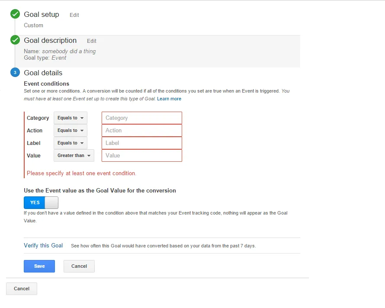385x308 pixels.
Task: Toggle the Event value as Goal Value switch
Action: pos(41,202)
